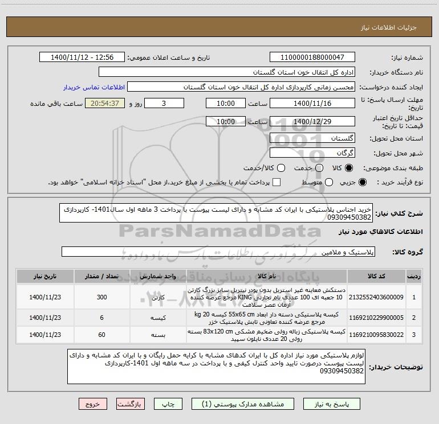Viewport: 439px width, 424px height.
Task: Click the شهر محل تحویل field گرگان
Action: pyautogui.click(x=312, y=153)
